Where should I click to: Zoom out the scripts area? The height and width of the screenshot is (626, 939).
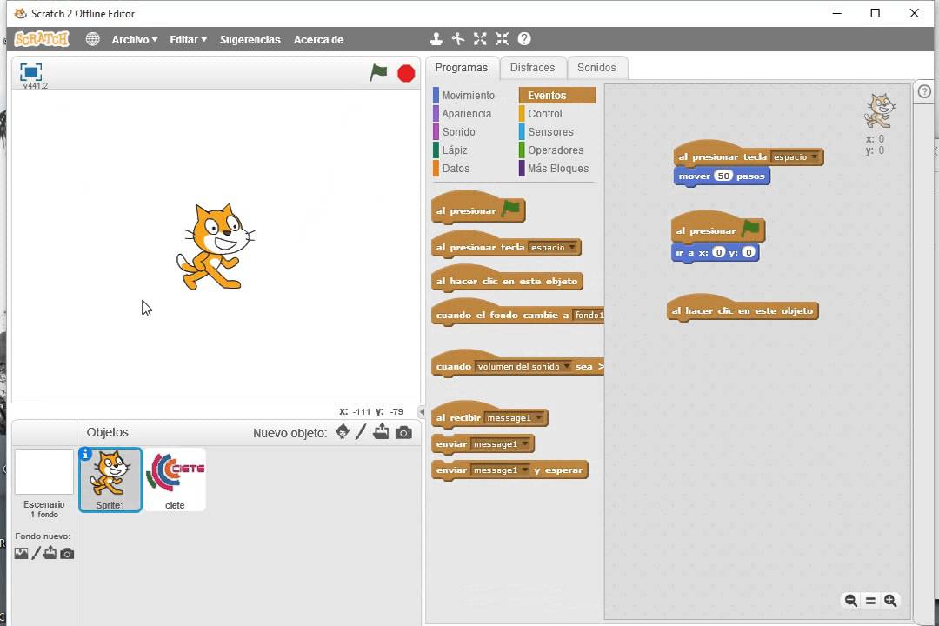coord(851,600)
